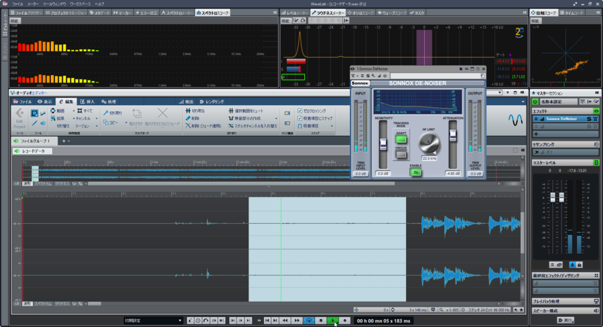Click the ATTENUATION slider handle
603x327 pixels.
coord(453,135)
